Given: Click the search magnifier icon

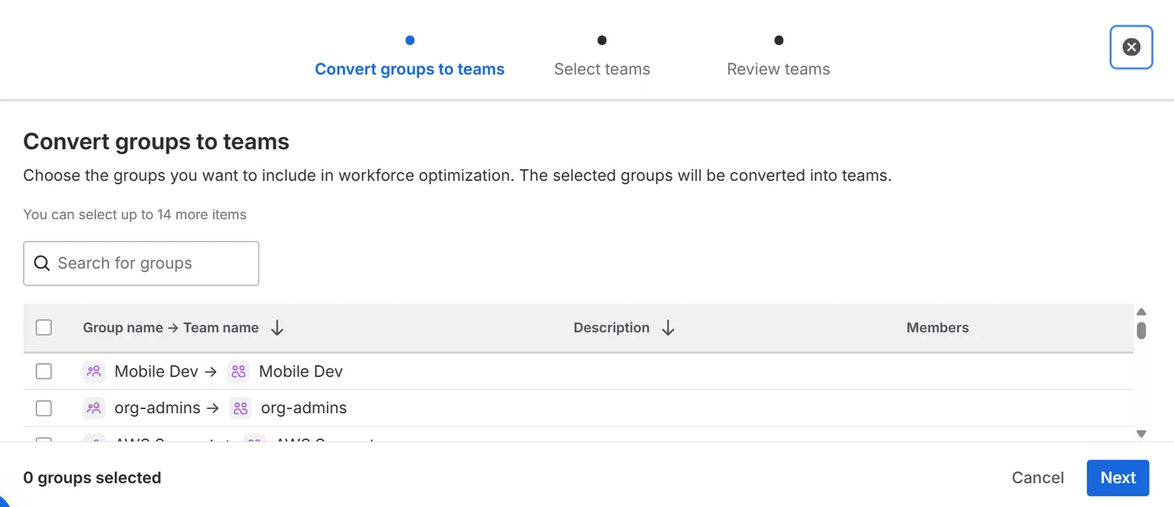Looking at the screenshot, I should point(42,263).
